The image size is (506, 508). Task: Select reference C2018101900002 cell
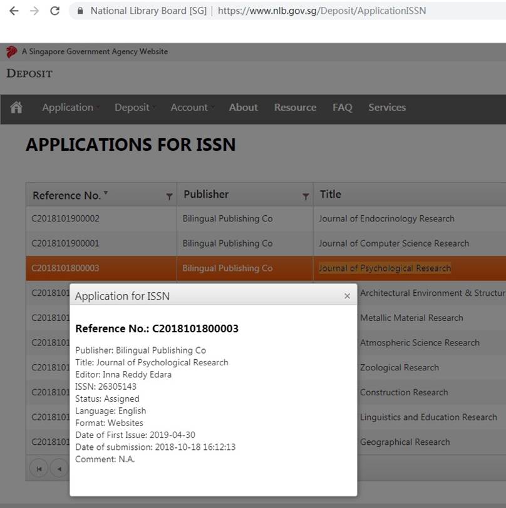(101, 219)
